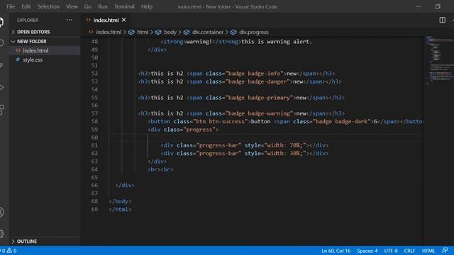Click the closing </html> tag
454x255 pixels.
click(120, 210)
